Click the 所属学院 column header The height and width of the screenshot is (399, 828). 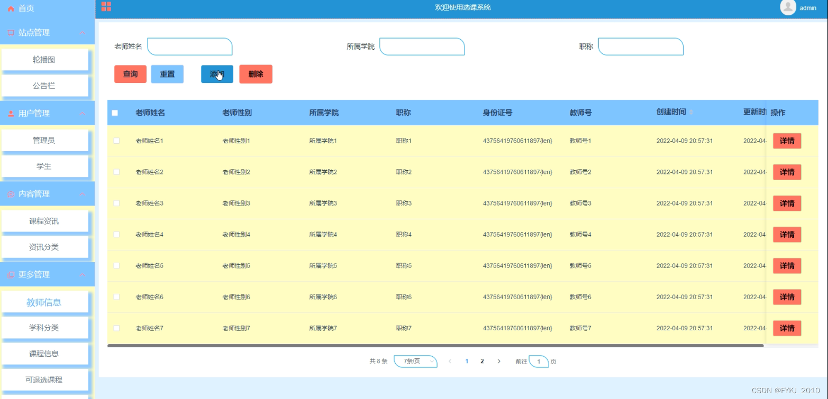coord(324,113)
